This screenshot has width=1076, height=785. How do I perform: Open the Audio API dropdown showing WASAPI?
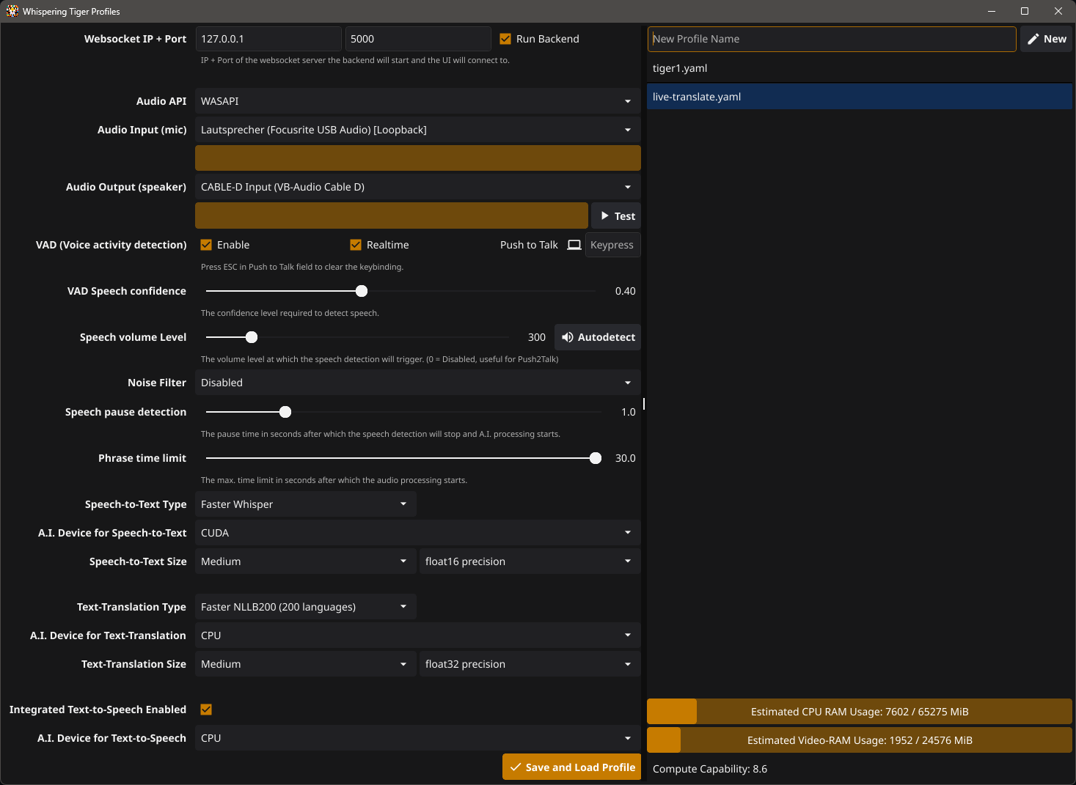tap(417, 101)
